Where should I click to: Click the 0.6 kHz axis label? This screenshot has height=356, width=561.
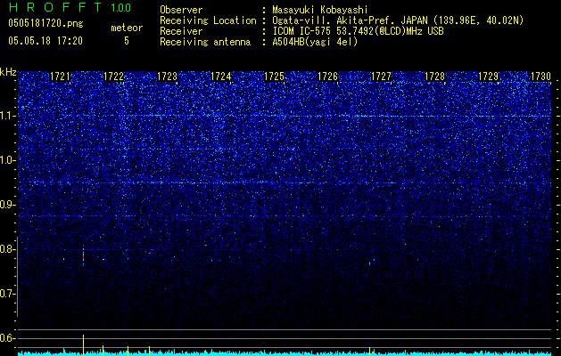tap(8, 338)
